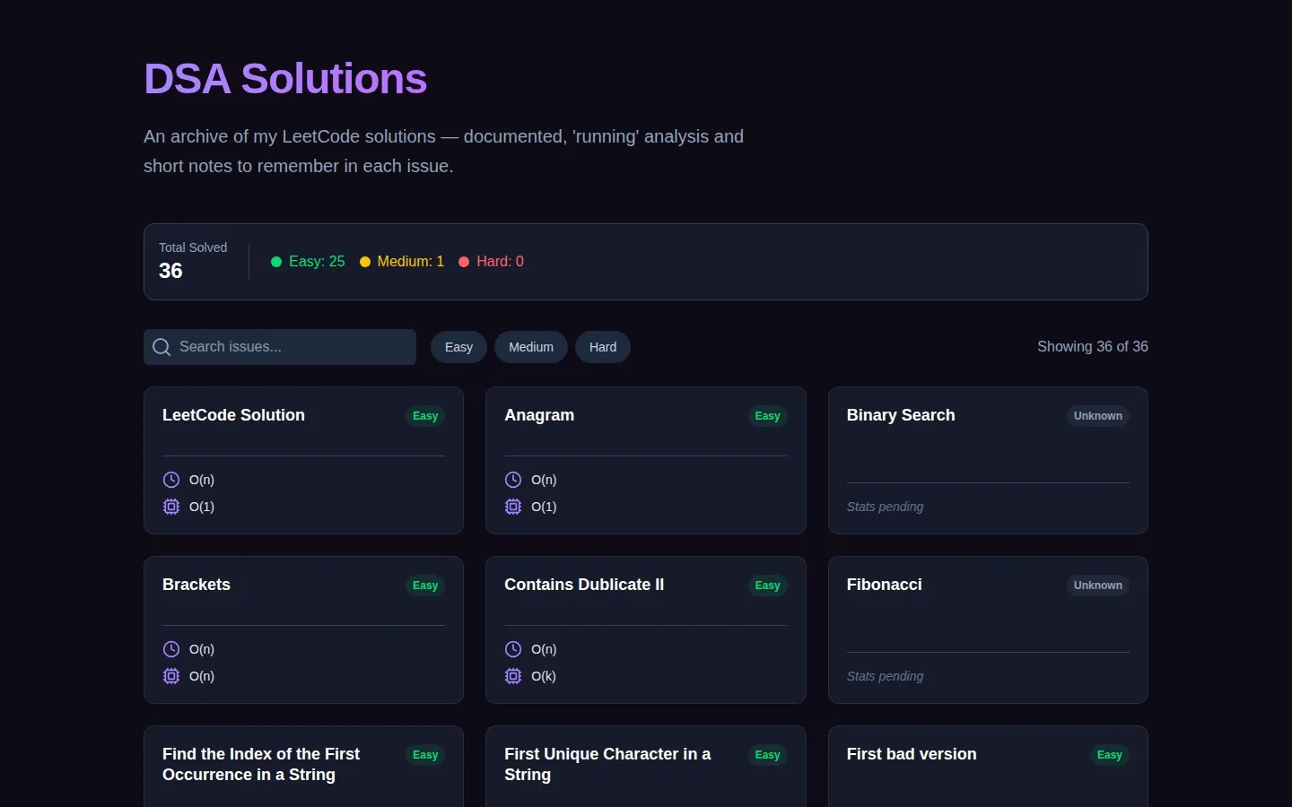This screenshot has height=807, width=1292.
Task: Open the Anagram solution card
Action: (x=646, y=460)
